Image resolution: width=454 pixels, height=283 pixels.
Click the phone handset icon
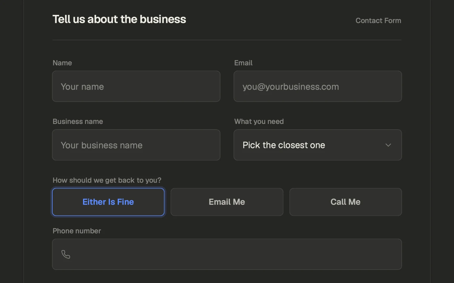[66, 254]
